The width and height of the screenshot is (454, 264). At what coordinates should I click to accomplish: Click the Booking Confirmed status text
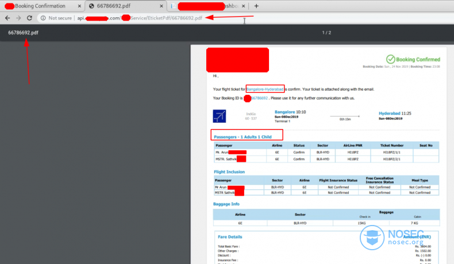pyautogui.click(x=418, y=59)
